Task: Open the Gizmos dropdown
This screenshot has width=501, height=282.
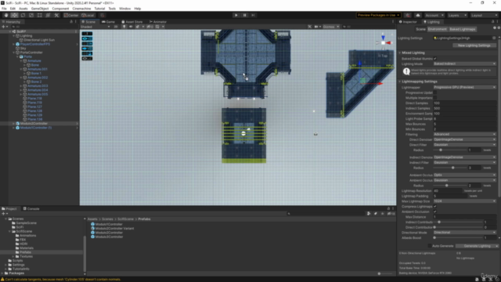Action: click(331, 27)
